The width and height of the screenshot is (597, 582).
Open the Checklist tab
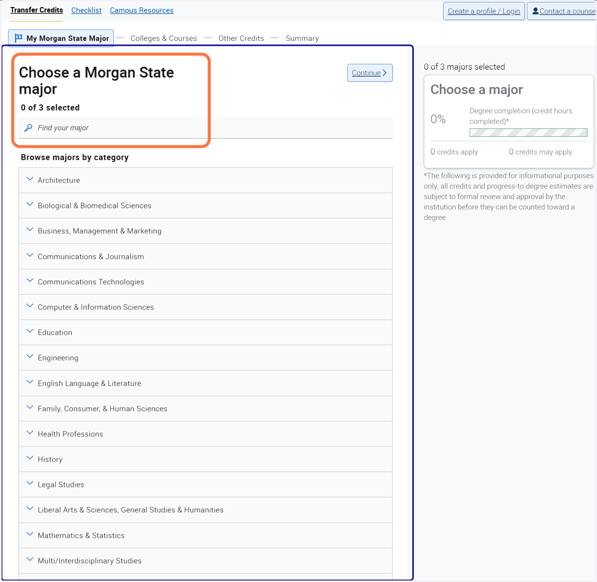coord(87,10)
